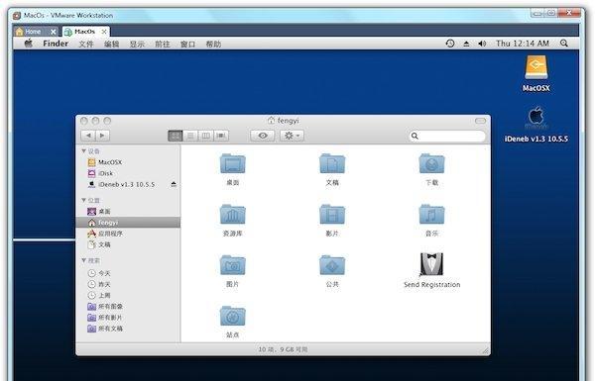The image size is (595, 381).
Task: Click the status bar available space text
Action: (x=283, y=349)
